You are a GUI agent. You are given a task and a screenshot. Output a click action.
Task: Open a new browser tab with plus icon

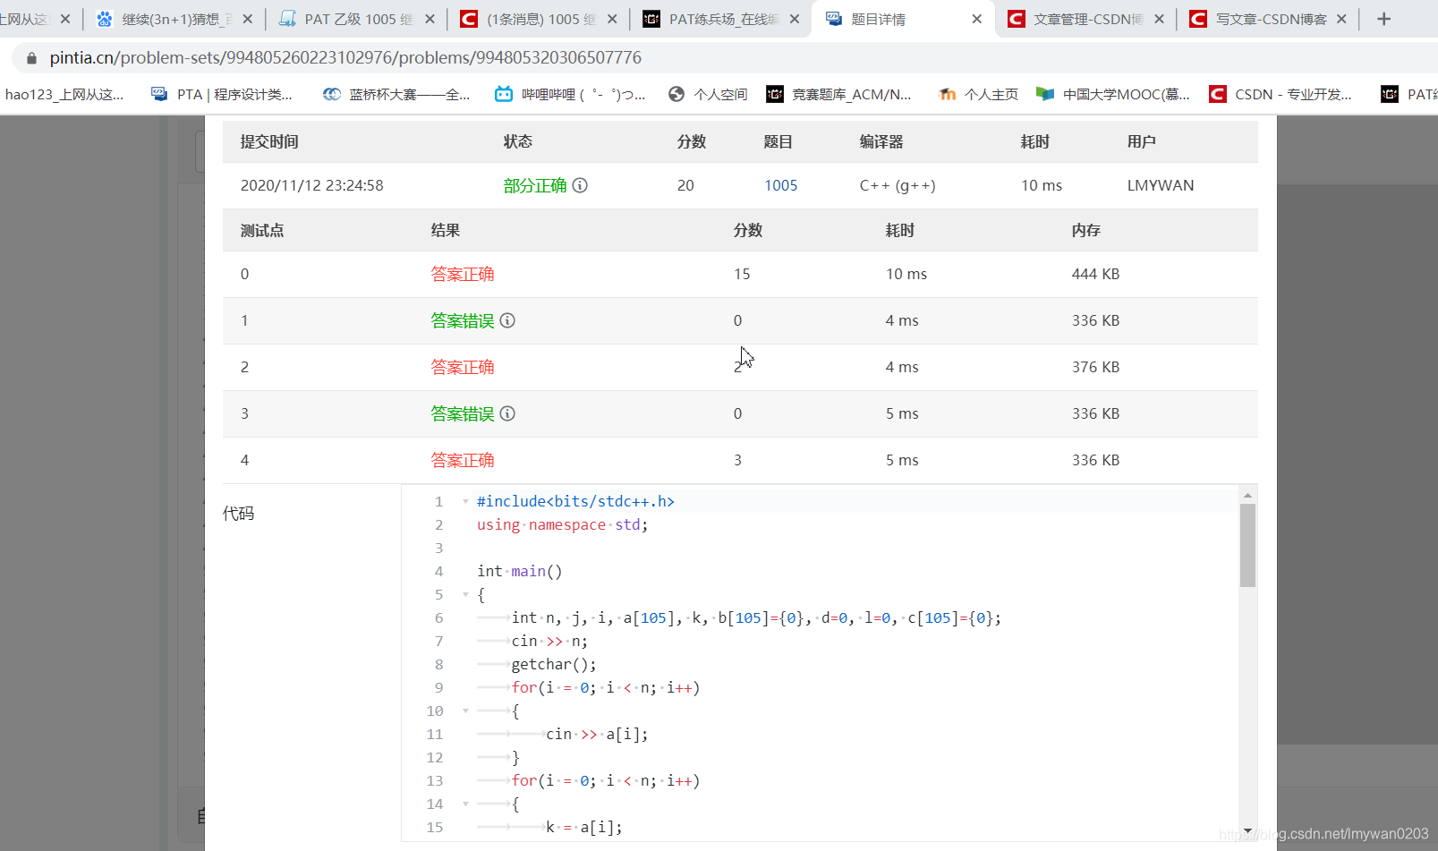click(1383, 19)
